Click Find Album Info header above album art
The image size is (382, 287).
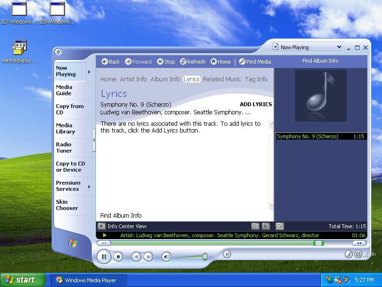[x=320, y=61]
